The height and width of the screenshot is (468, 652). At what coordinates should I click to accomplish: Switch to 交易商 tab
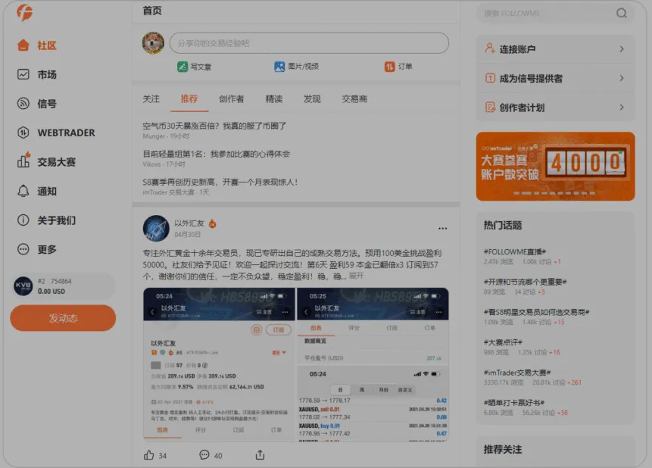coord(354,99)
